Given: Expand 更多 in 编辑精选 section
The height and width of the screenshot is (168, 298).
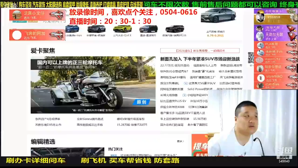Looking at the screenshot, I should (180, 141).
